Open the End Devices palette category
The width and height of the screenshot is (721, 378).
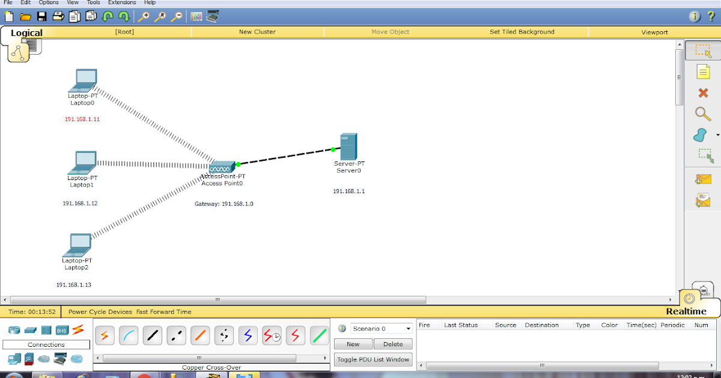pyautogui.click(x=14, y=358)
